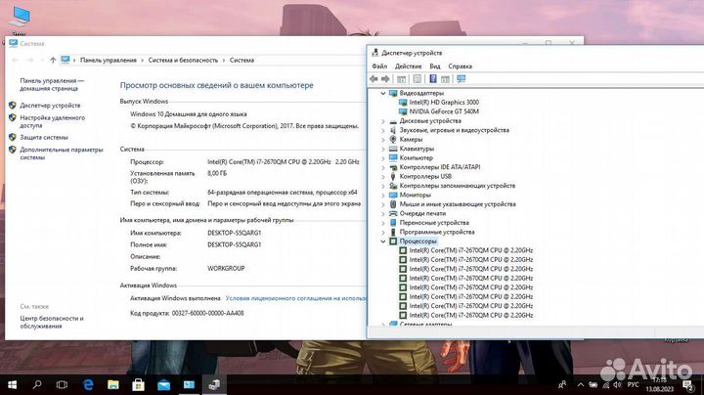704x395 pixels.
Task: Open the Действие menu
Action: tap(408, 66)
